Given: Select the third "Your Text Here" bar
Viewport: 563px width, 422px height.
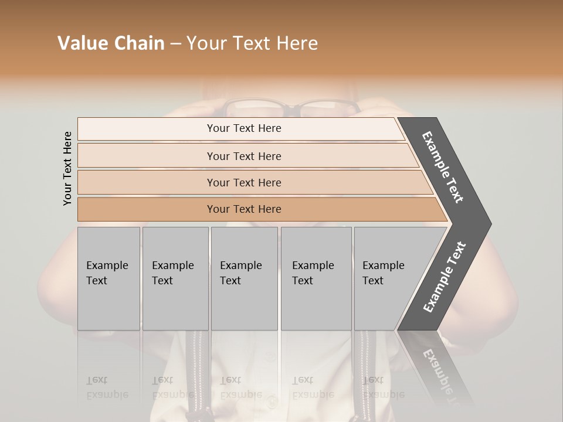Looking at the screenshot, I should [244, 182].
